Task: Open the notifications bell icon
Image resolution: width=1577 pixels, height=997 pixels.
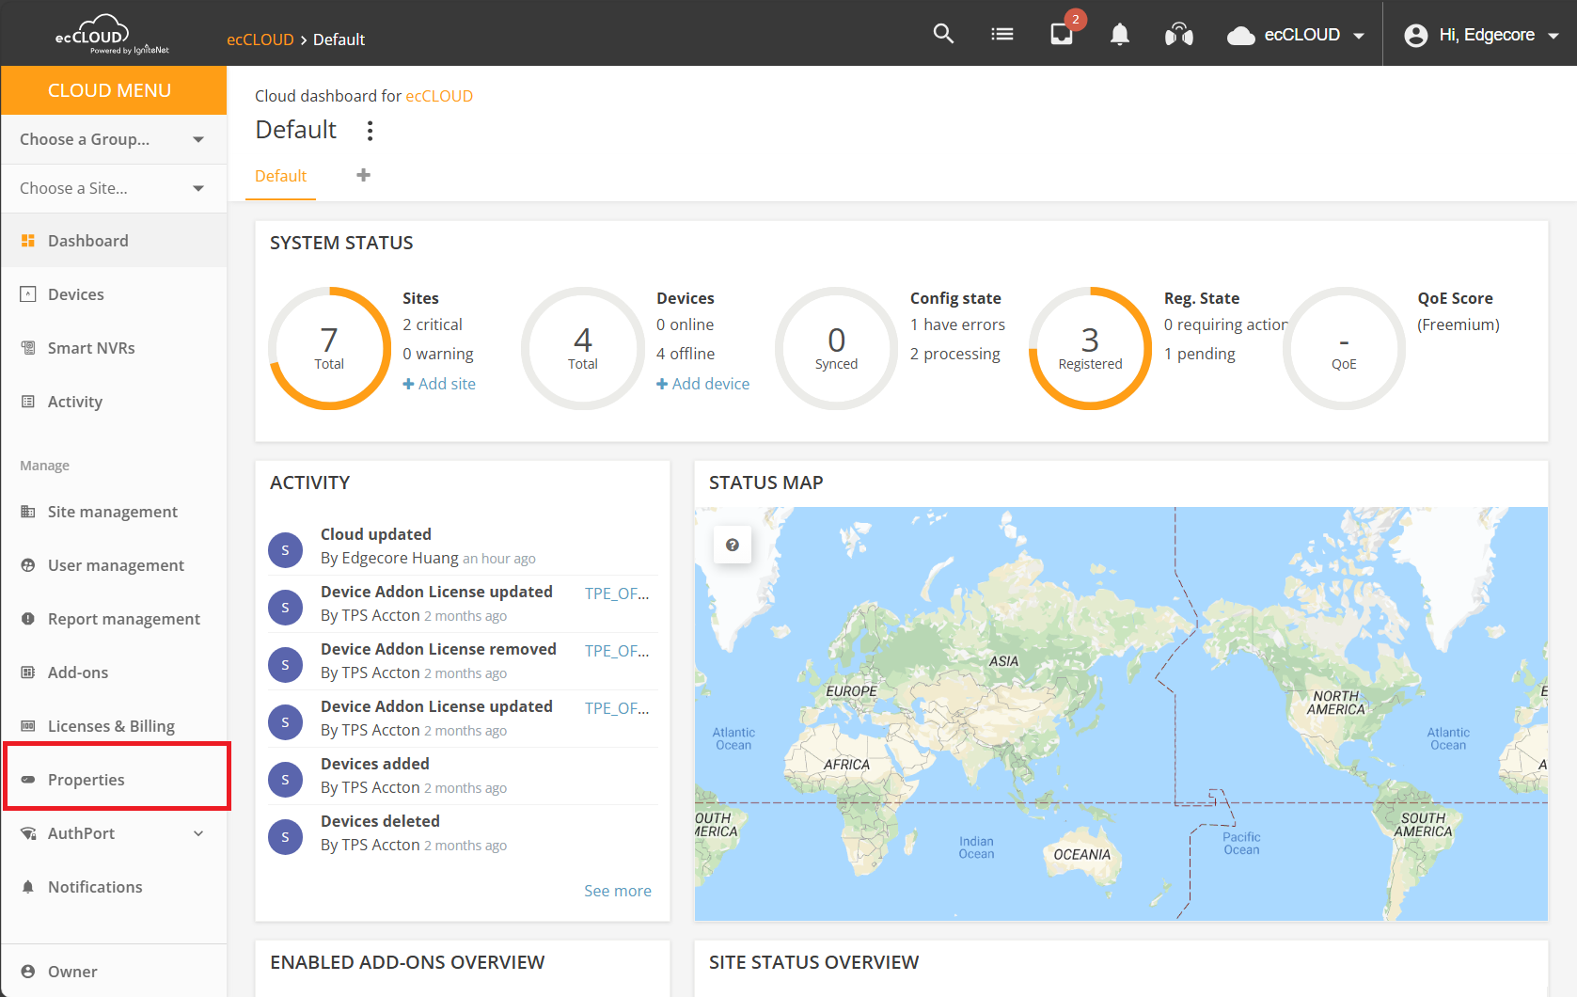Action: tap(1119, 35)
